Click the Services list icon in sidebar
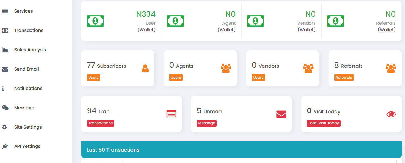 click(x=5, y=11)
